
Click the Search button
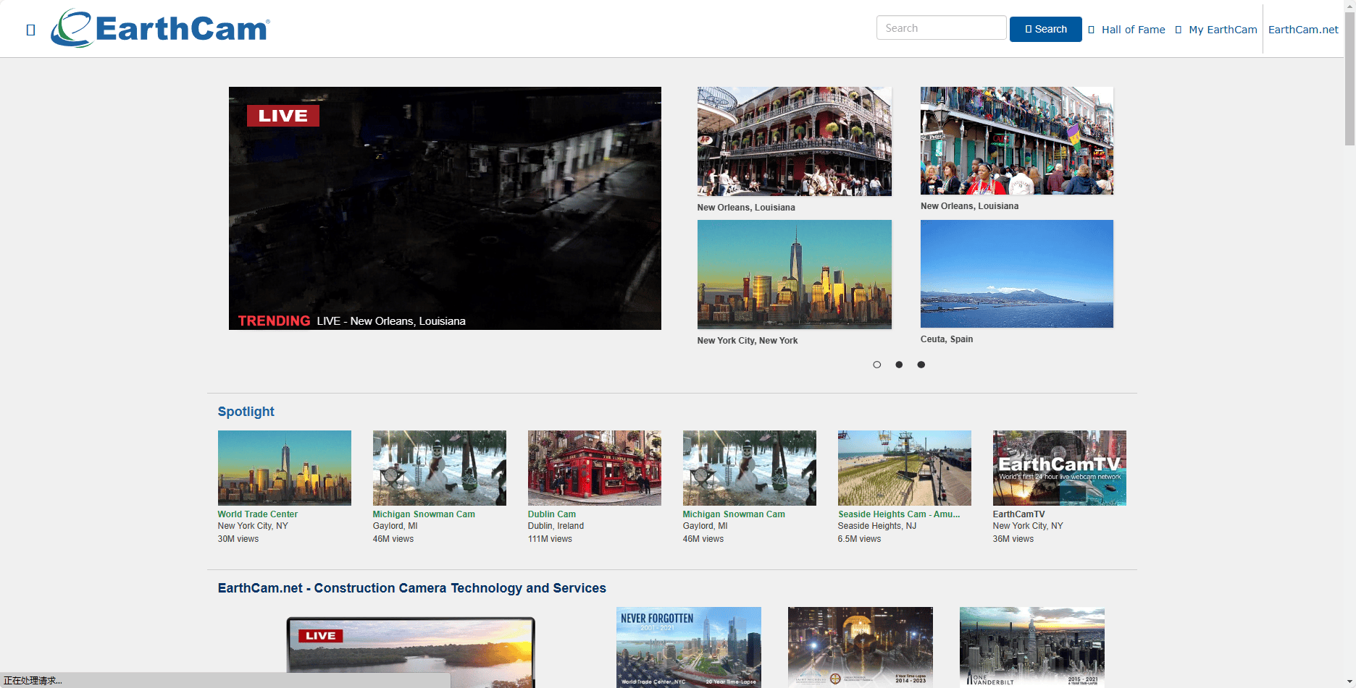tap(1045, 29)
